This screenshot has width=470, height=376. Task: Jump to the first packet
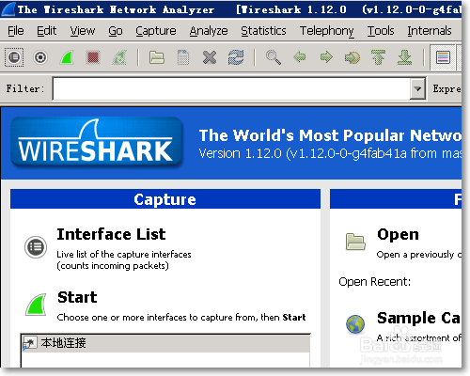378,57
